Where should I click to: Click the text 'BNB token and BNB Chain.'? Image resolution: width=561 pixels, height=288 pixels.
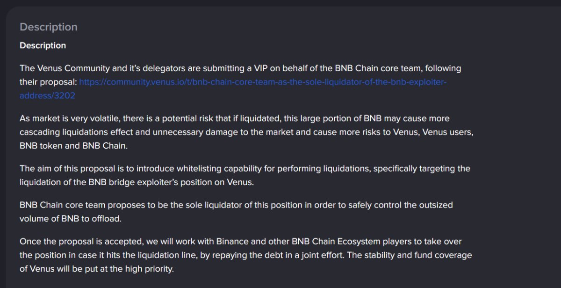tap(73, 146)
